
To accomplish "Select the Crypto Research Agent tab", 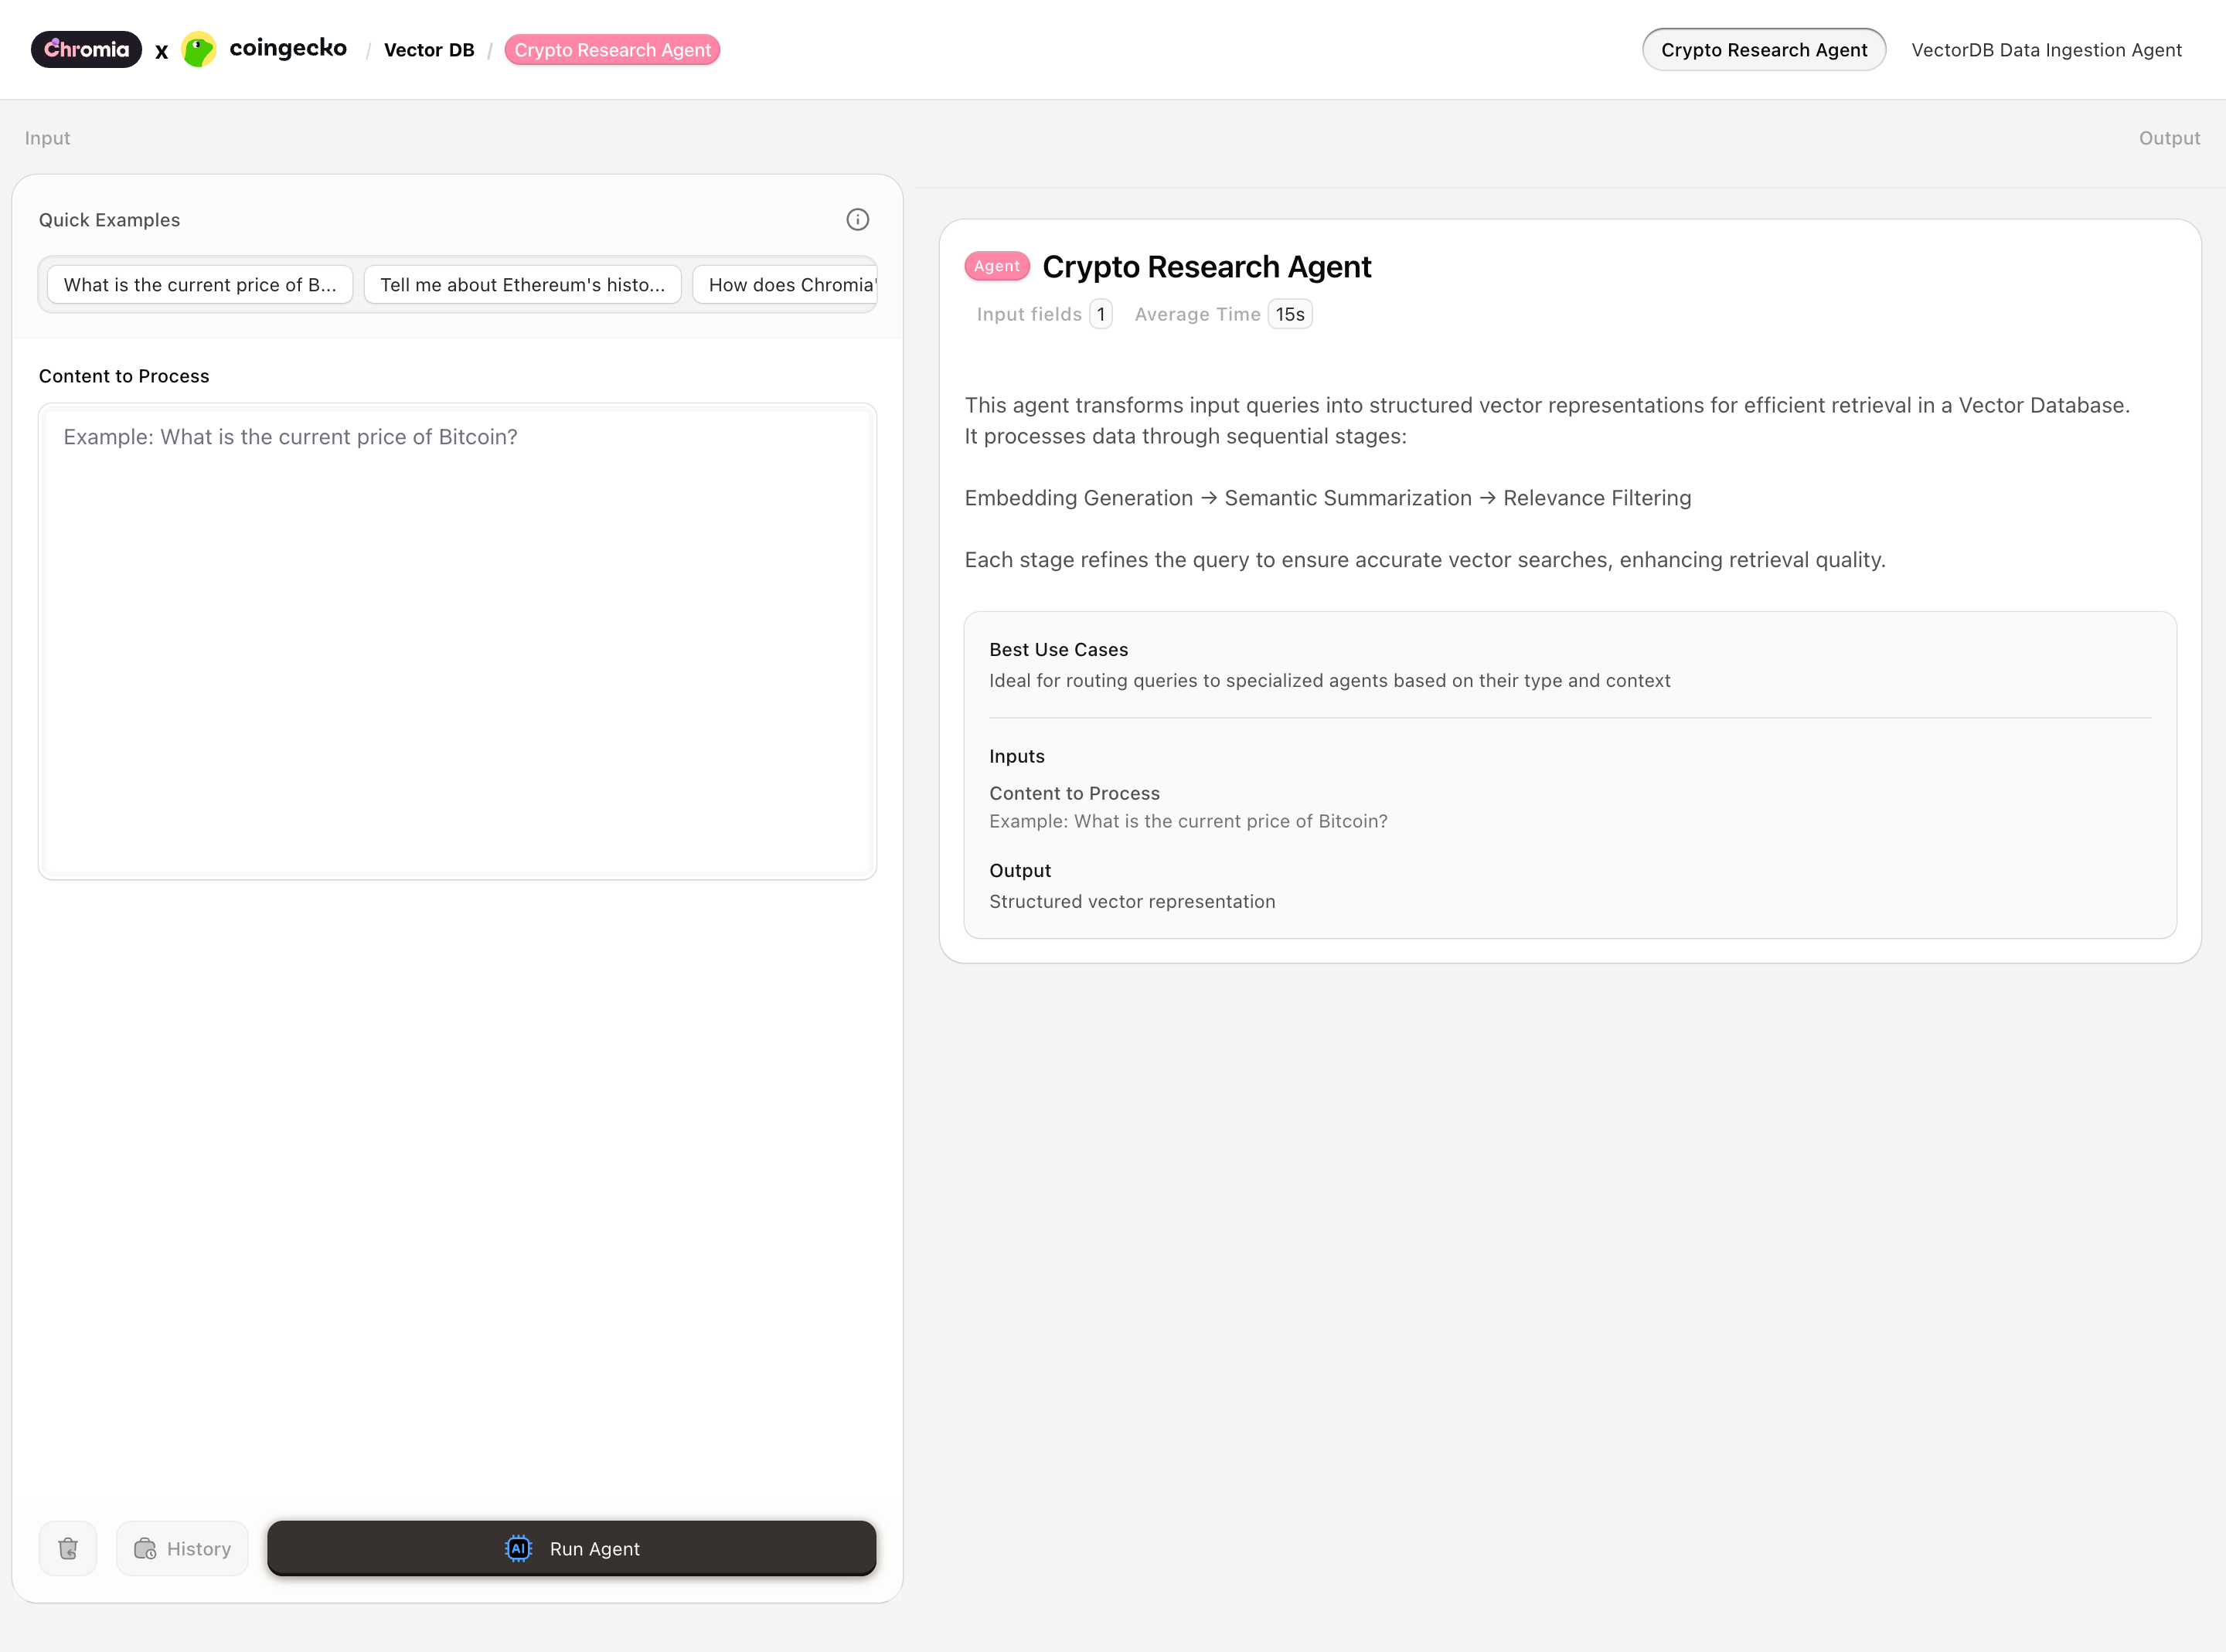I will point(1763,49).
